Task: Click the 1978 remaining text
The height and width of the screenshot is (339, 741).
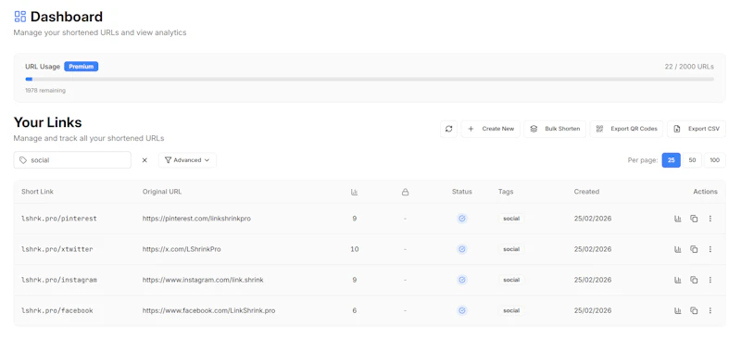Action: [45, 90]
